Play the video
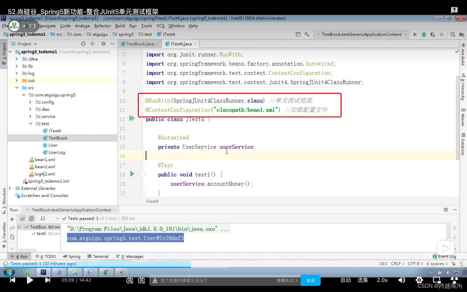This screenshot has width=467, height=292. [x=30, y=280]
